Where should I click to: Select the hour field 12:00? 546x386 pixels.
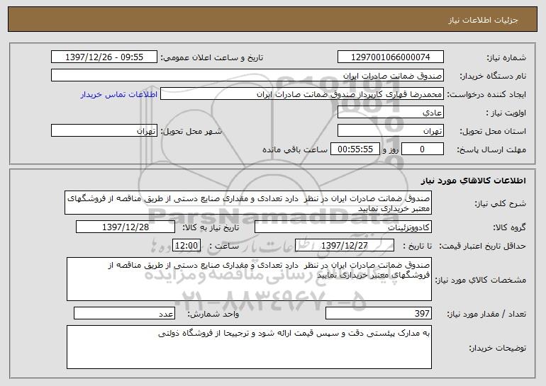click(x=186, y=246)
